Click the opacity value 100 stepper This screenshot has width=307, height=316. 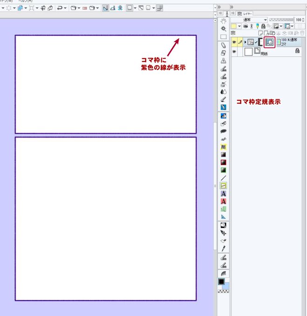click(x=303, y=20)
